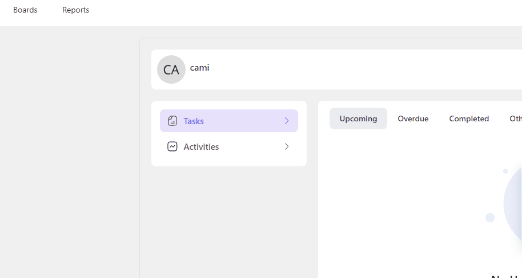Screen dimensions: 522x278
Task: Open the Tasks section label
Action: click(194, 121)
